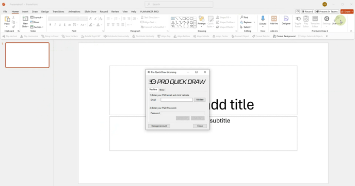Image resolution: width=355 pixels, height=186 pixels.
Task: Open the Select dropdown in Editing group
Action: click(x=246, y=27)
